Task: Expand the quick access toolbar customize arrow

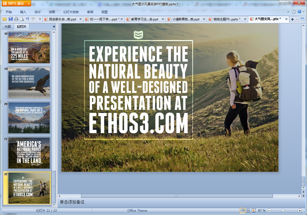Action: coord(40,19)
